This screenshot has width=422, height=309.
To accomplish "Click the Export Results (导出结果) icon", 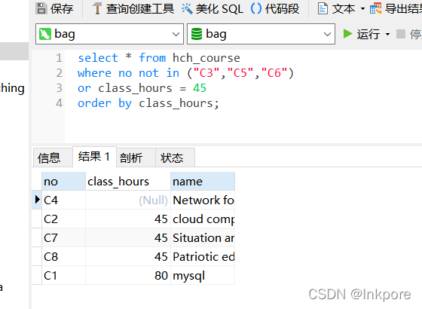I will click(376, 8).
